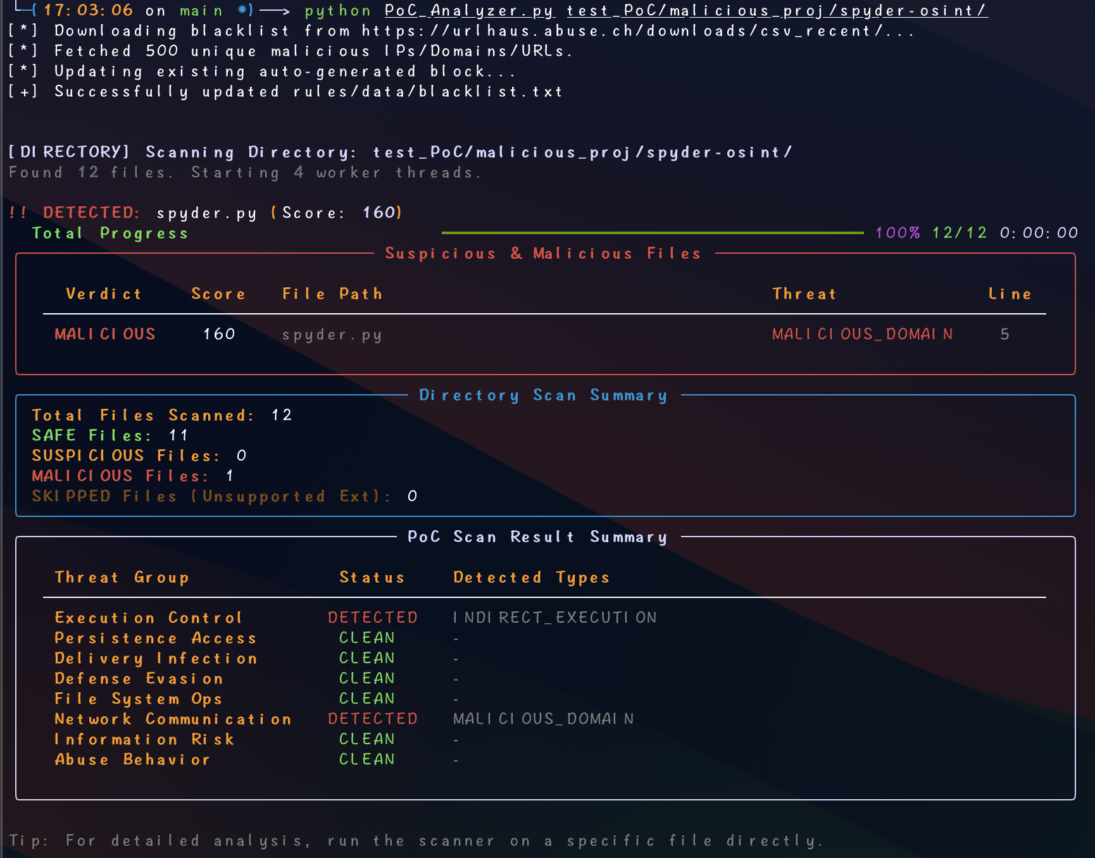
Task: Select the 100% completion indicator
Action: click(898, 232)
